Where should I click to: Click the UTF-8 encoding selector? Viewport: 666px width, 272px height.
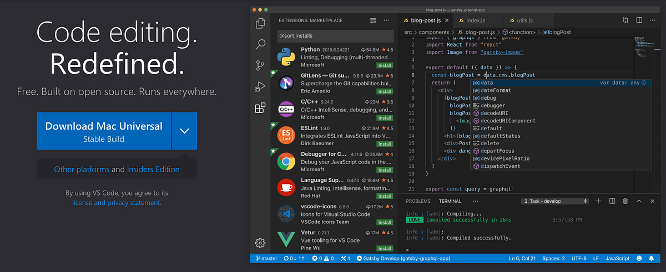click(578, 258)
